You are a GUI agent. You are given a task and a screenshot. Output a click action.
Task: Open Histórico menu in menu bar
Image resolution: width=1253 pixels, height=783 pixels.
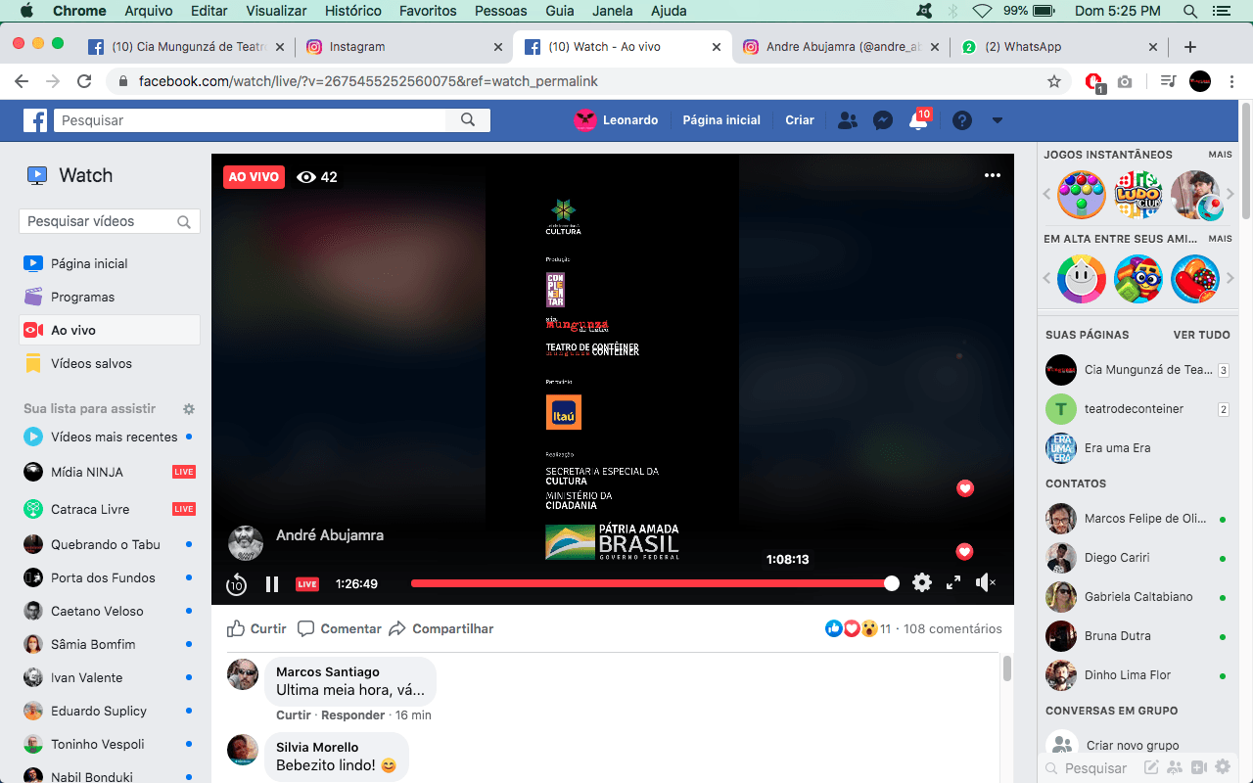pos(353,11)
